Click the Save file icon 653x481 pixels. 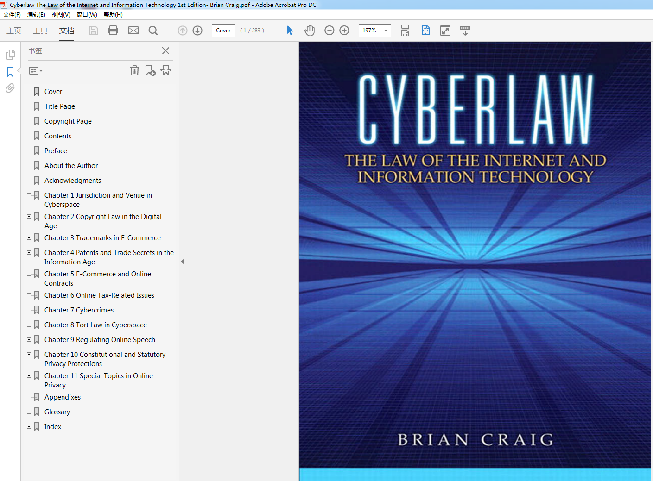pyautogui.click(x=94, y=31)
